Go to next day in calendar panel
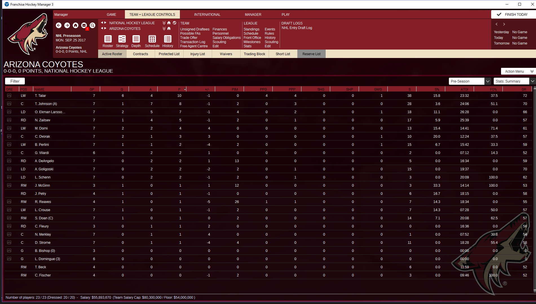The image size is (536, 304). pos(504,24)
